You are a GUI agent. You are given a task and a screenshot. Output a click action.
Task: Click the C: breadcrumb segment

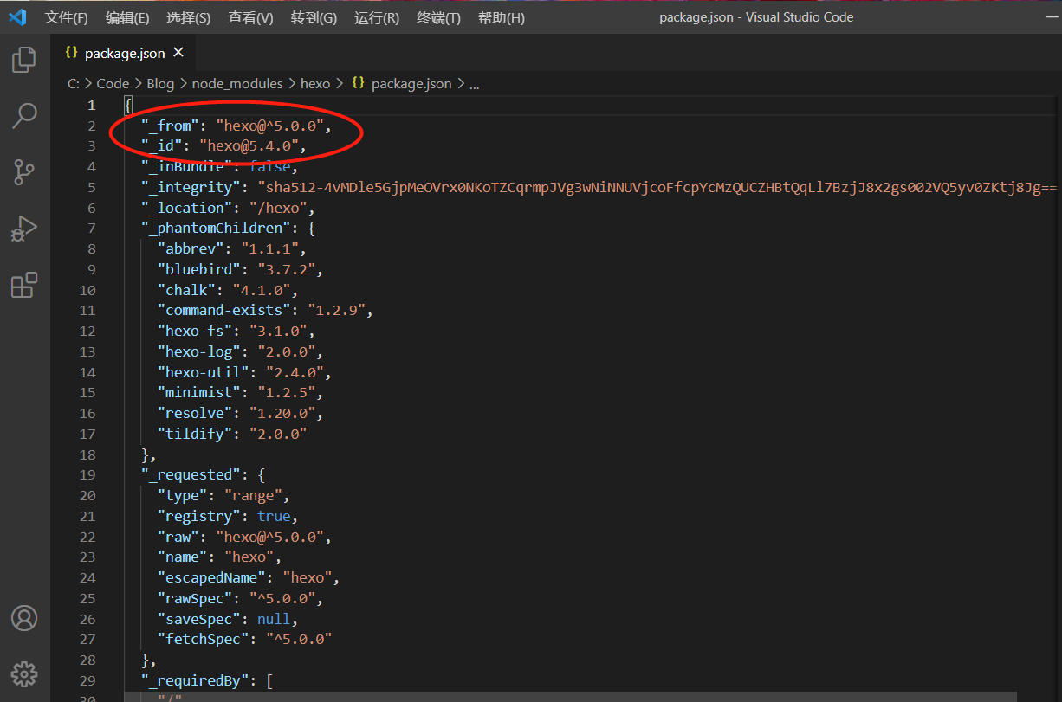(74, 84)
